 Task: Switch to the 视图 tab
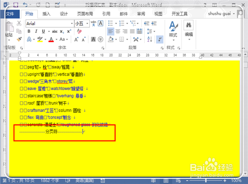(158, 14)
